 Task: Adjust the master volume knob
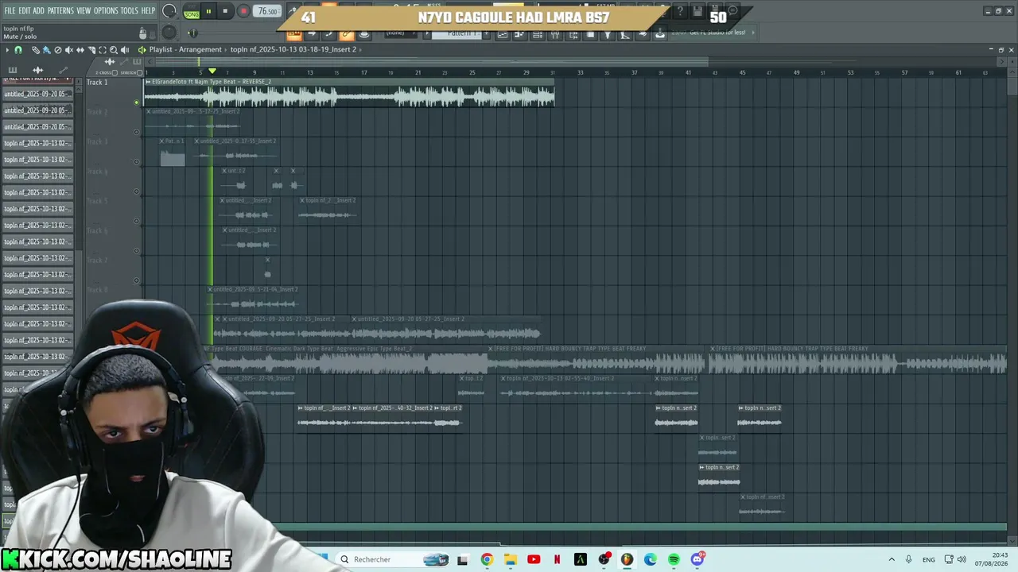pos(169,12)
